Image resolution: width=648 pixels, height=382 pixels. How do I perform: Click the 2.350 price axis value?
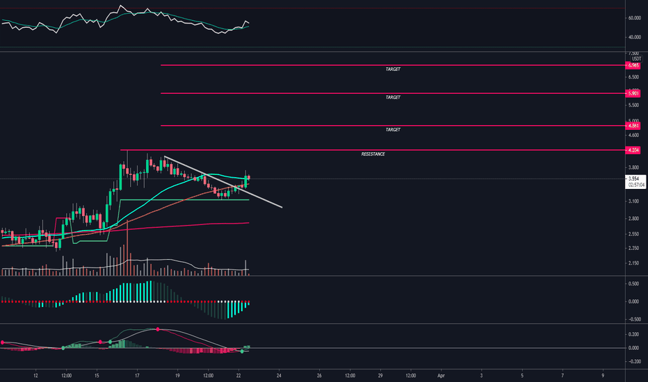(x=633, y=248)
